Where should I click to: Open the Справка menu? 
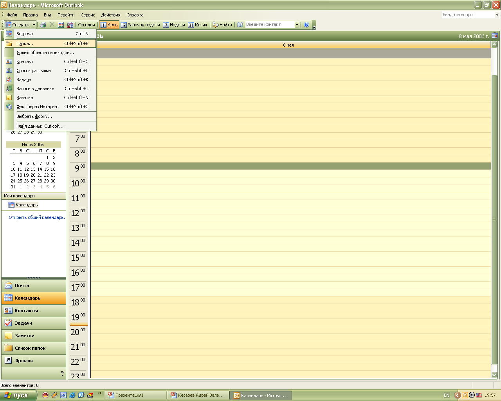135,15
